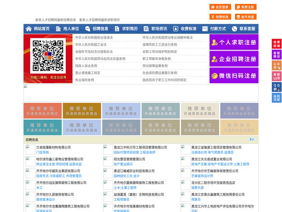Click the chat icon beside 招聘信息

click(x=88, y=29)
